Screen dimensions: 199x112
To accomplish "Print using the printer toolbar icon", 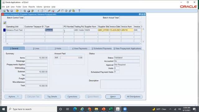I will (x=29, y=11).
